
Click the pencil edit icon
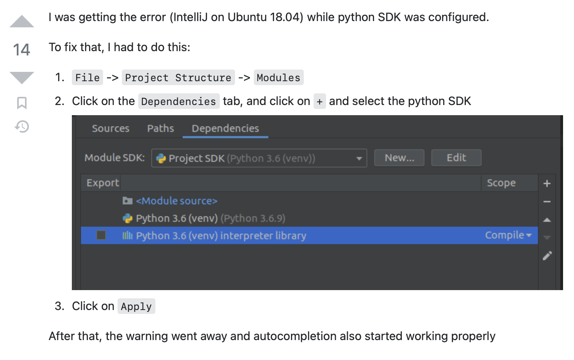pos(547,256)
